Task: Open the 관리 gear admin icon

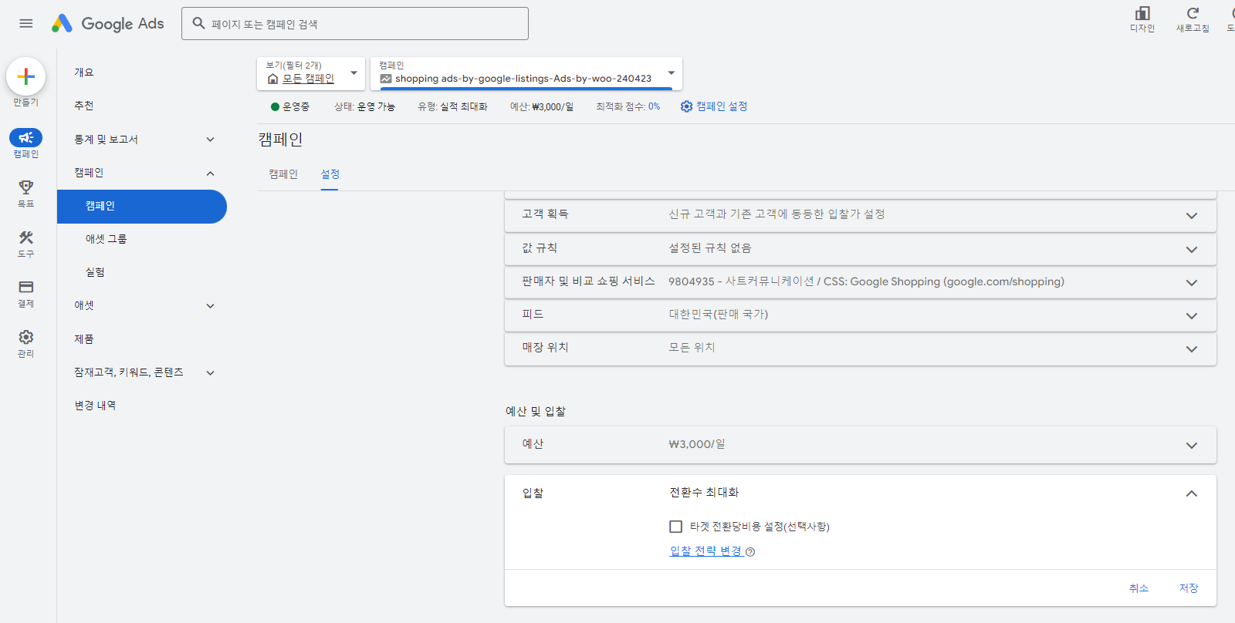Action: 25,337
